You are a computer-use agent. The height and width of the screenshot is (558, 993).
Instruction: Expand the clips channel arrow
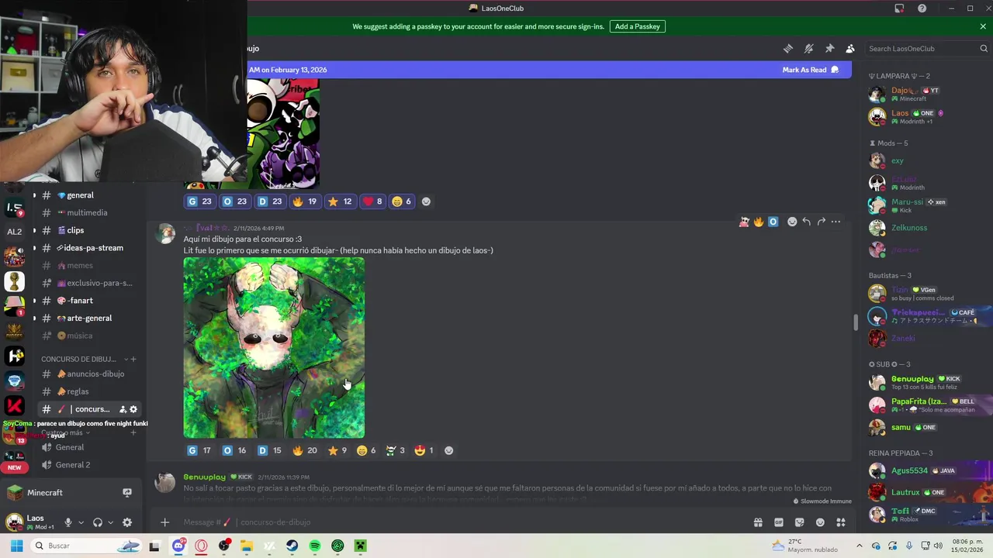(34, 230)
